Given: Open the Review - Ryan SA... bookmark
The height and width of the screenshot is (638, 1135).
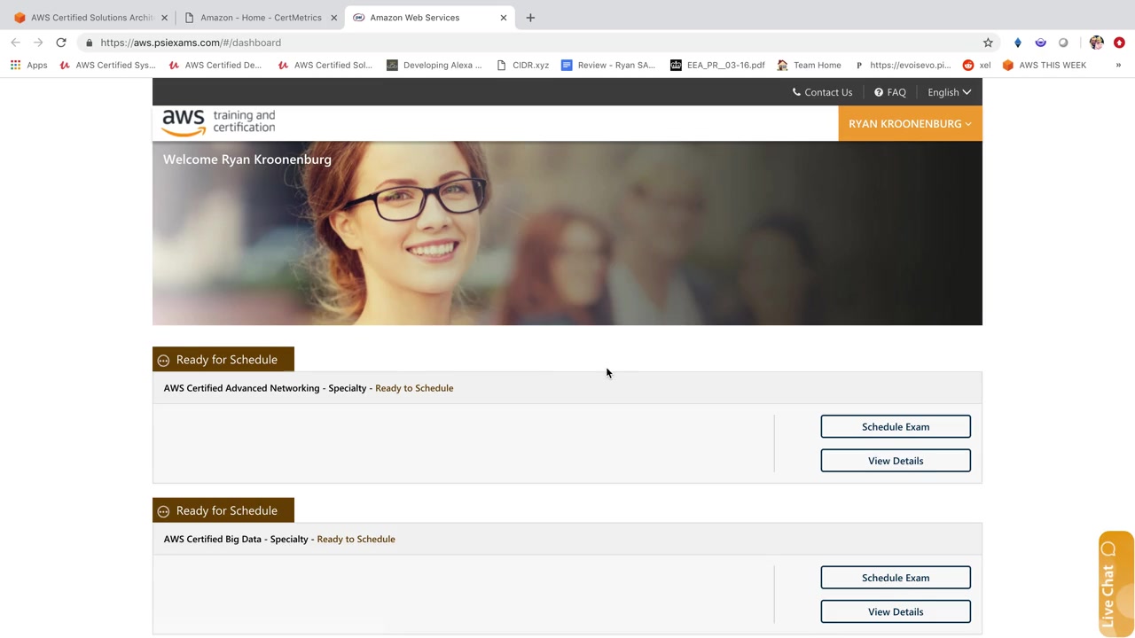Looking at the screenshot, I should click(x=608, y=65).
